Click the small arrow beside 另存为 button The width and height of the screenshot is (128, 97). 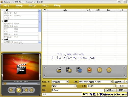click(126, 82)
